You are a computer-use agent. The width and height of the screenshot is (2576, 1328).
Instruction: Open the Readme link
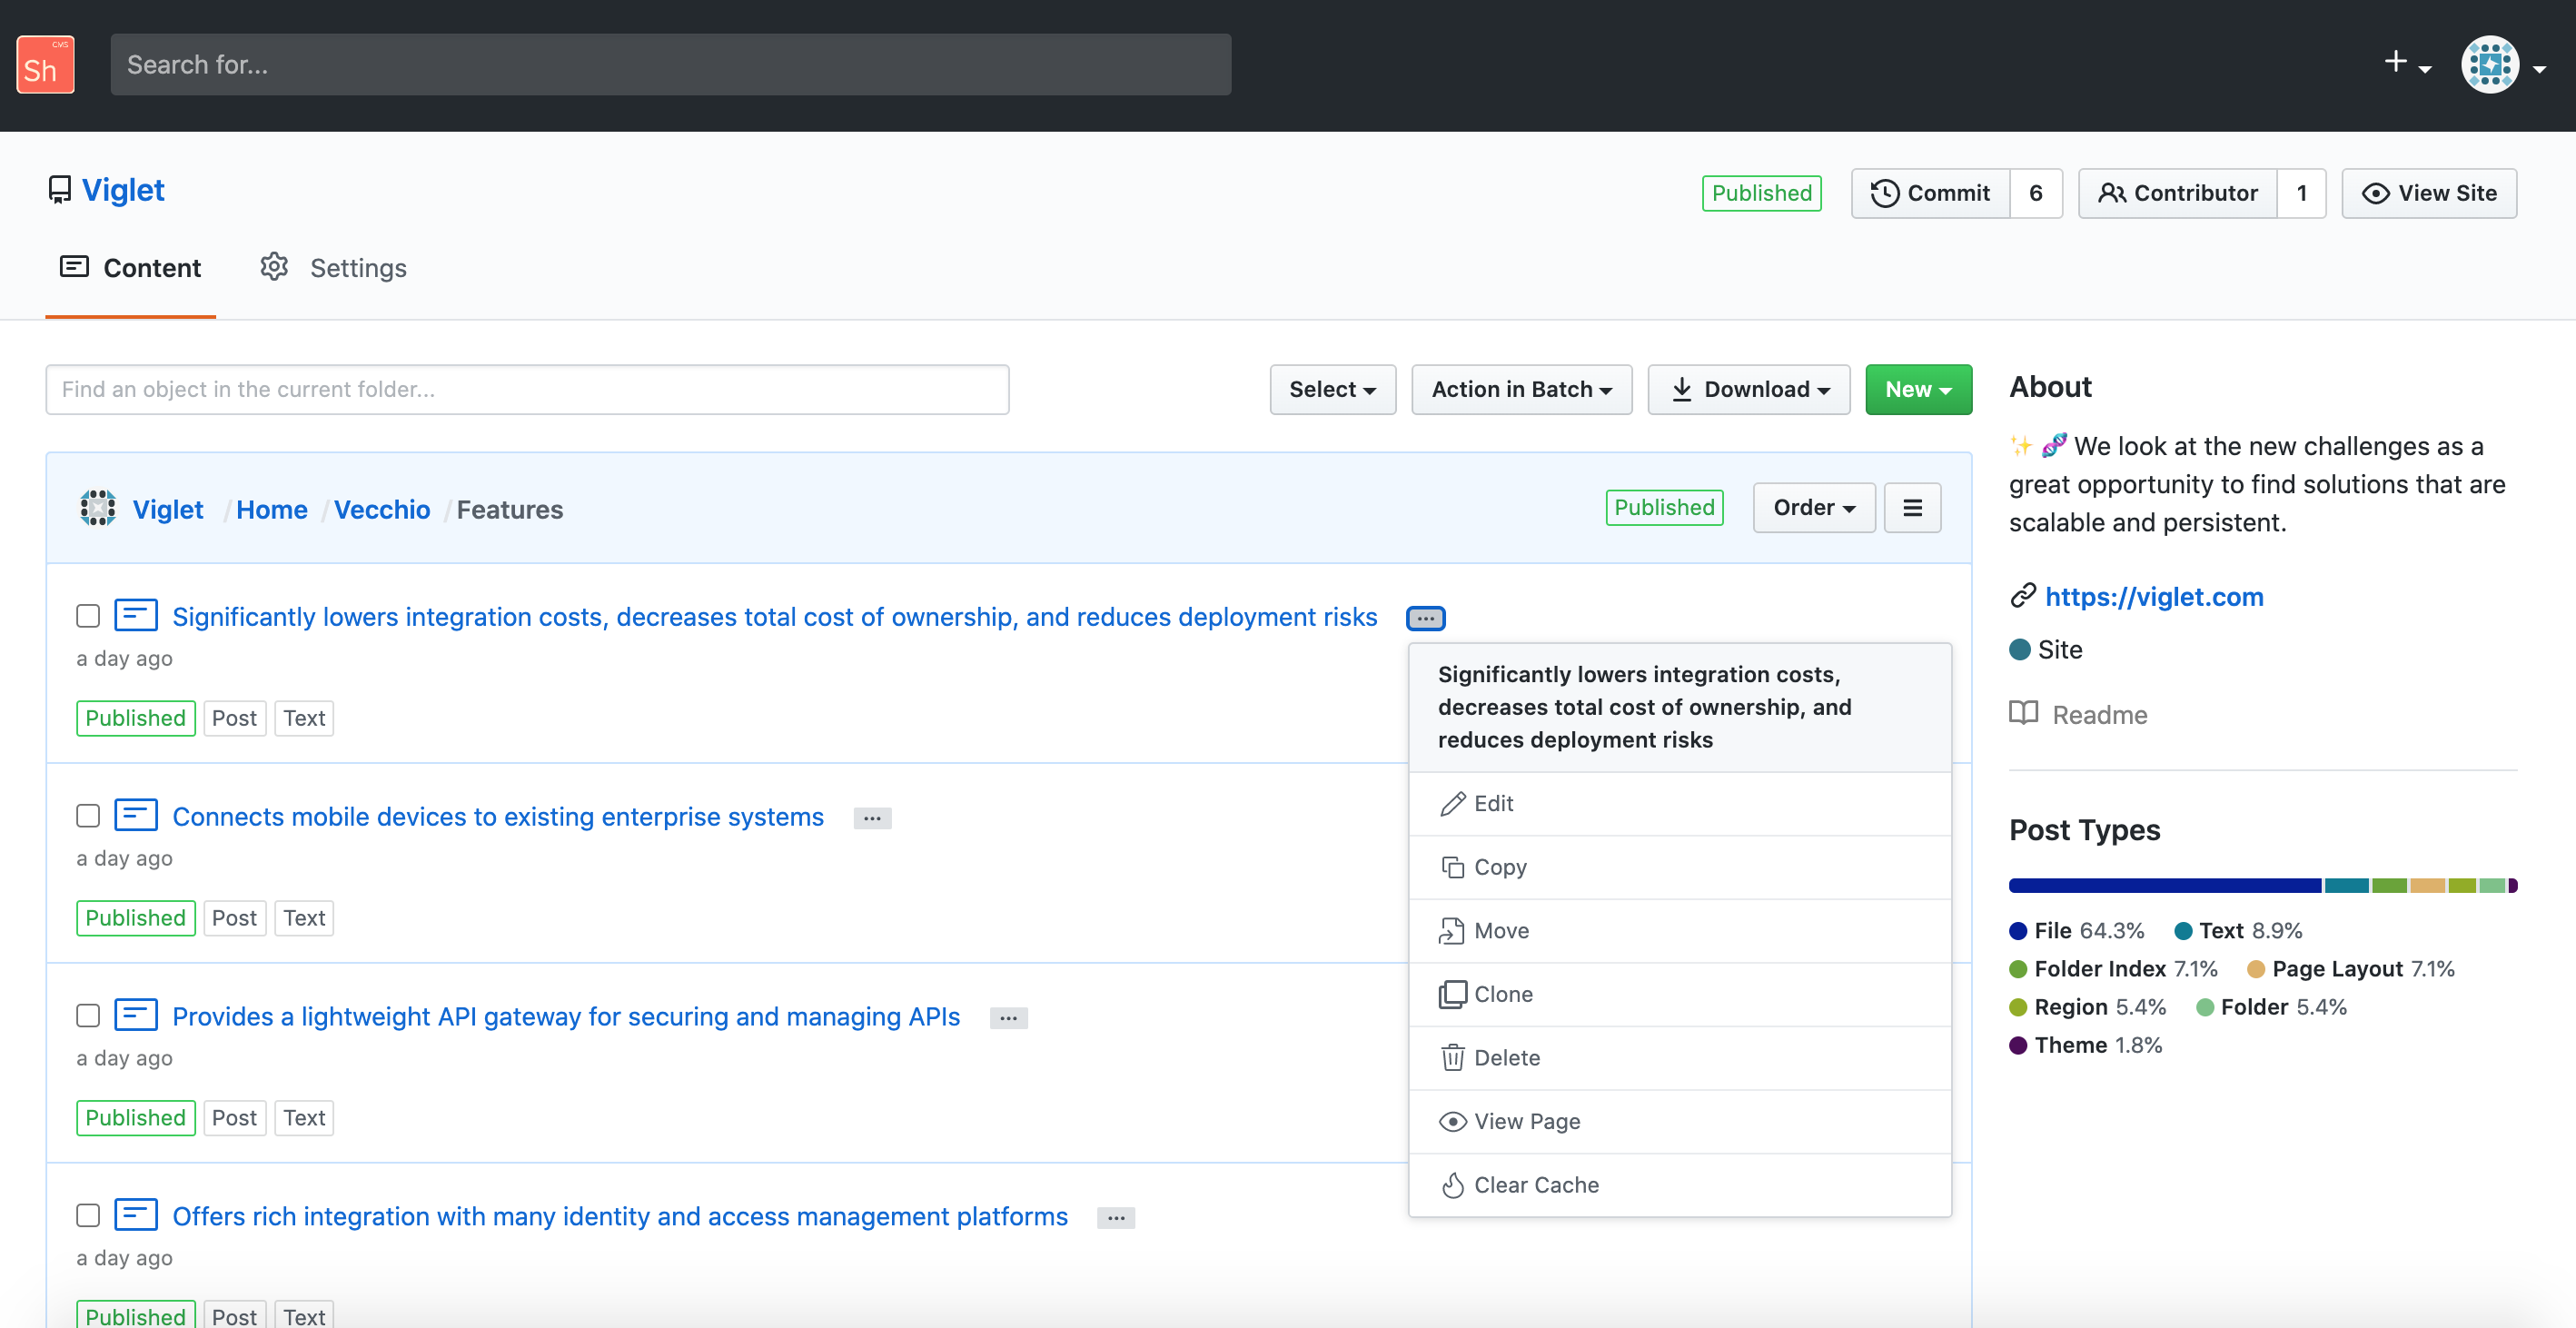2100,715
